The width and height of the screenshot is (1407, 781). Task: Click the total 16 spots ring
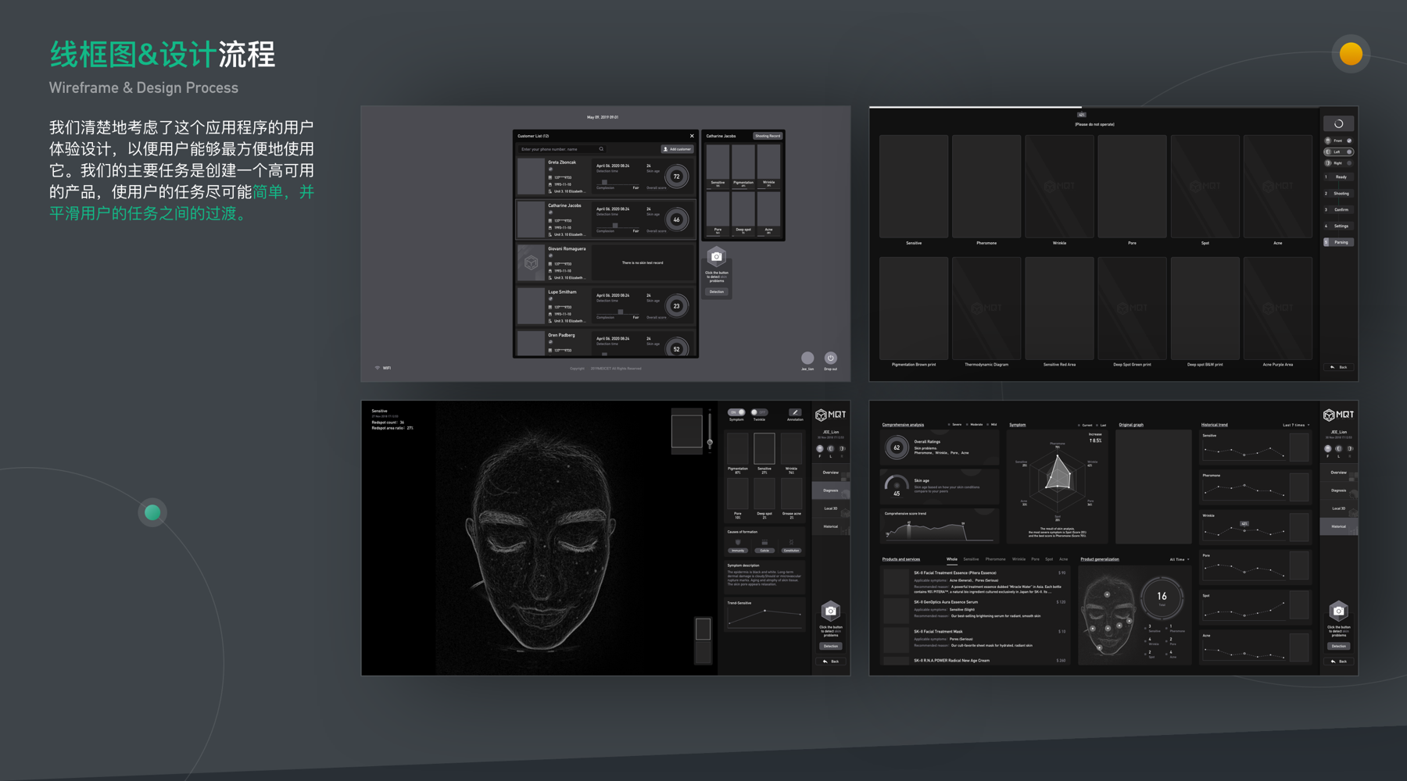[1162, 599]
